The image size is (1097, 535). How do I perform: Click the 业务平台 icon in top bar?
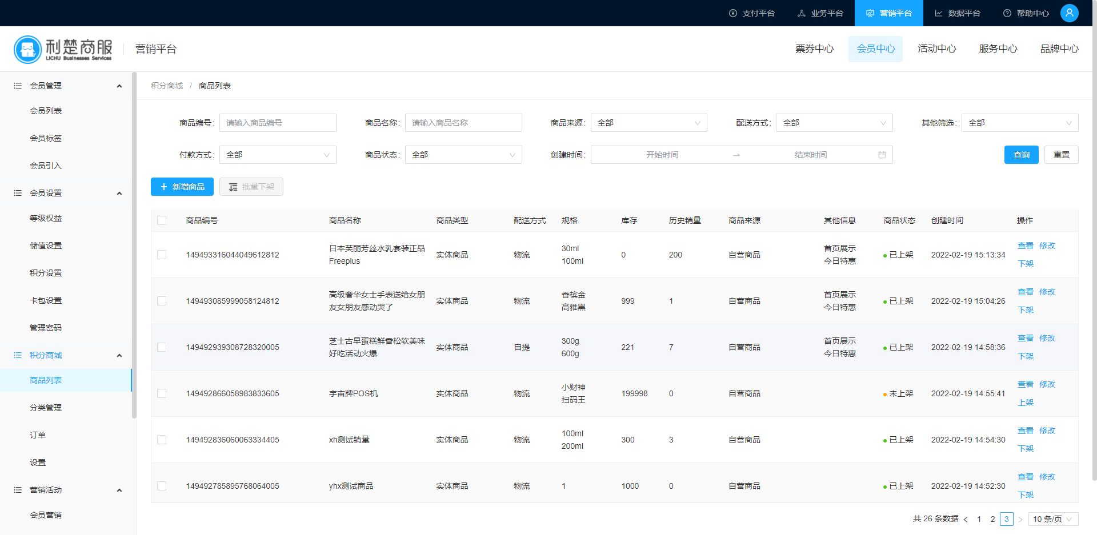coord(802,13)
